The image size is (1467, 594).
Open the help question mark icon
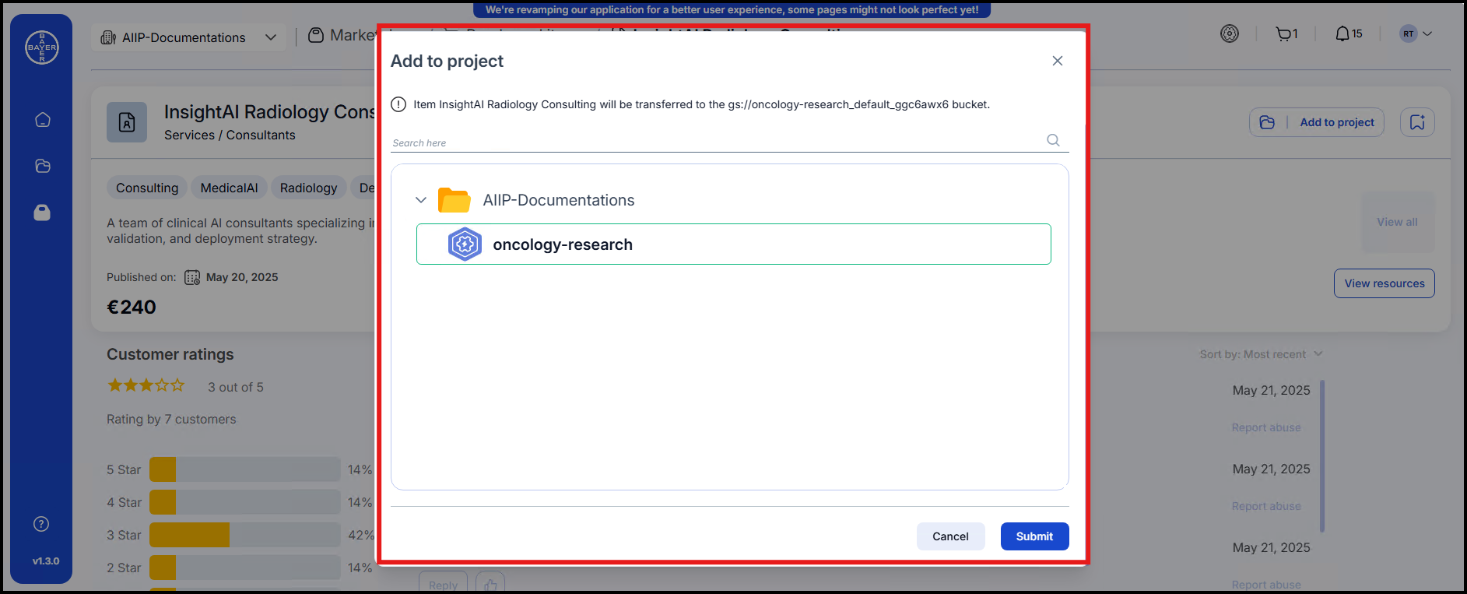click(42, 524)
